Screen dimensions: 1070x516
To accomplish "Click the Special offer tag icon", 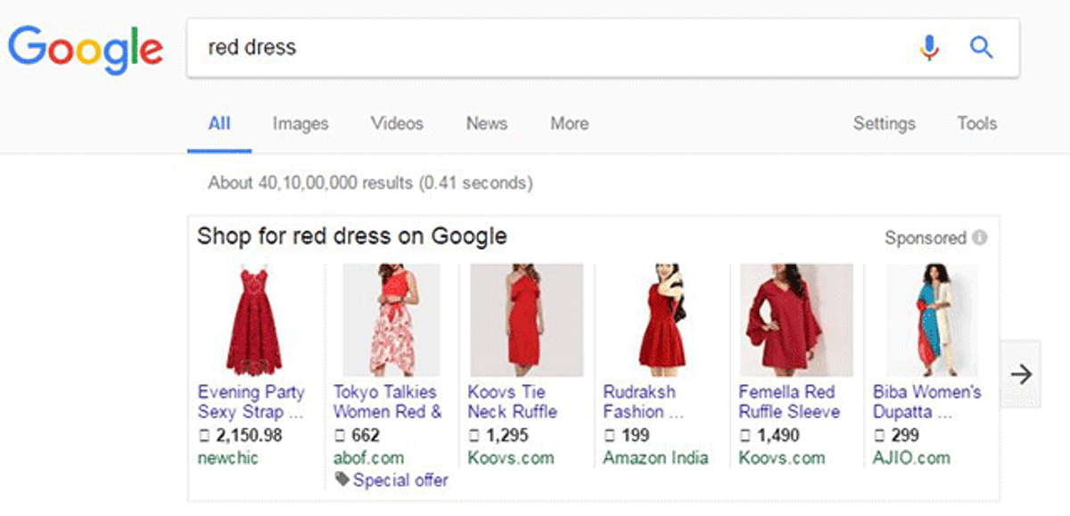I will pos(342,480).
